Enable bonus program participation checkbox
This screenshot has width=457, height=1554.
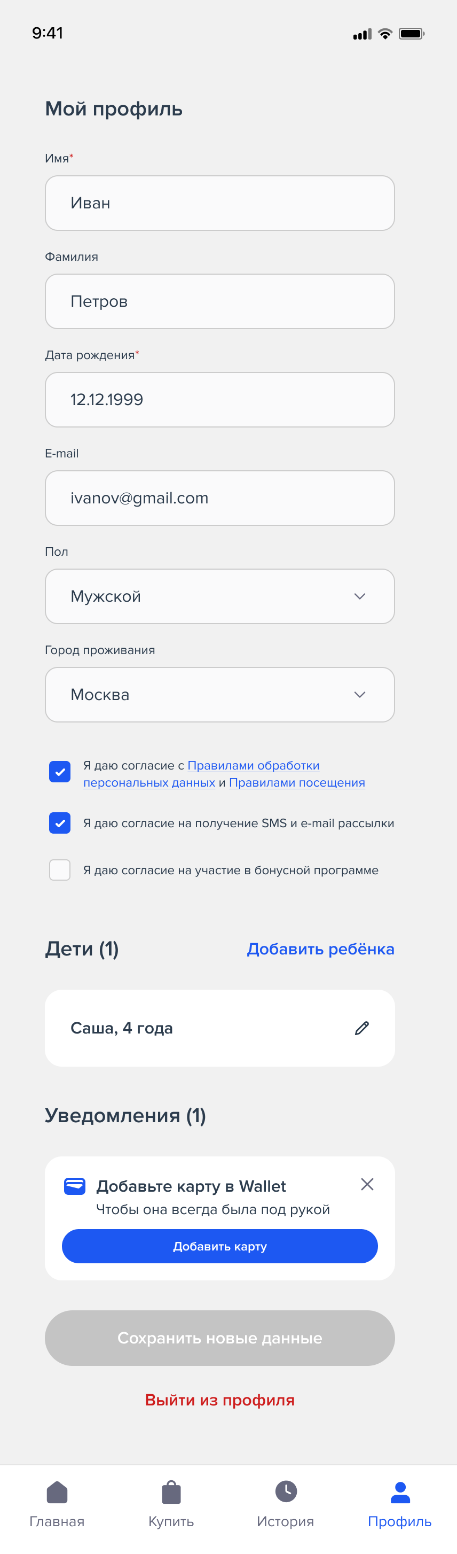[60, 870]
